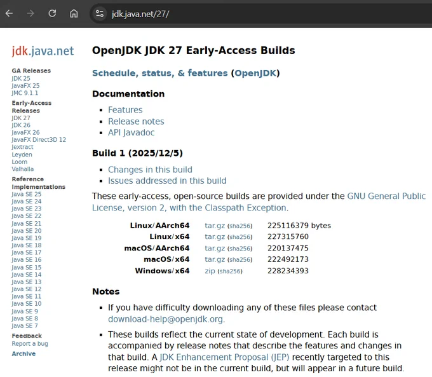Open Java SE 16 reference implementation
The height and width of the screenshot is (377, 432).
tap(27, 260)
